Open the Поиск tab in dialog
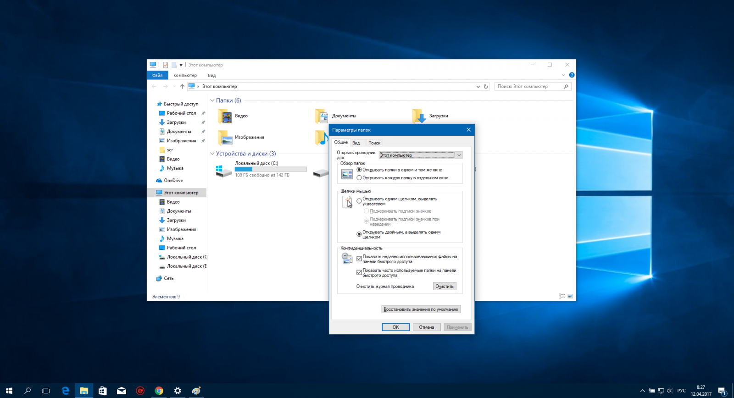The image size is (734, 398). 374,143
